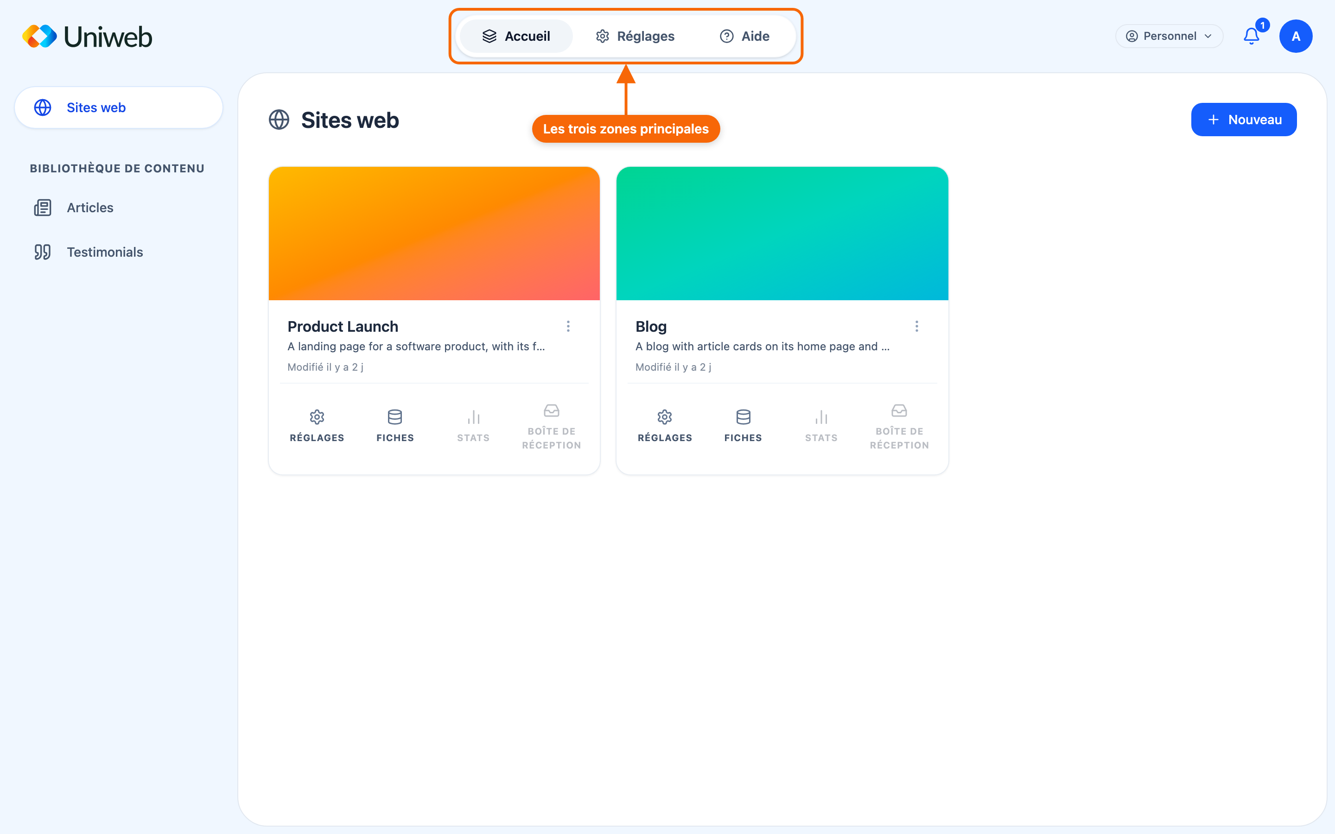The image size is (1335, 834).
Task: Click the Réglages gear on Blog card
Action: [665, 426]
